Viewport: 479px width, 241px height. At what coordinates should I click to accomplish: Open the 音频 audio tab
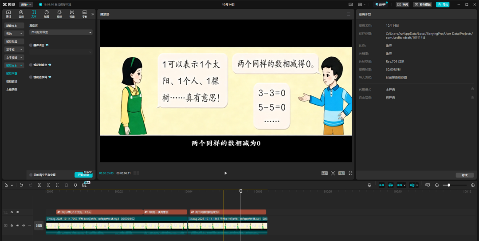(x=21, y=14)
